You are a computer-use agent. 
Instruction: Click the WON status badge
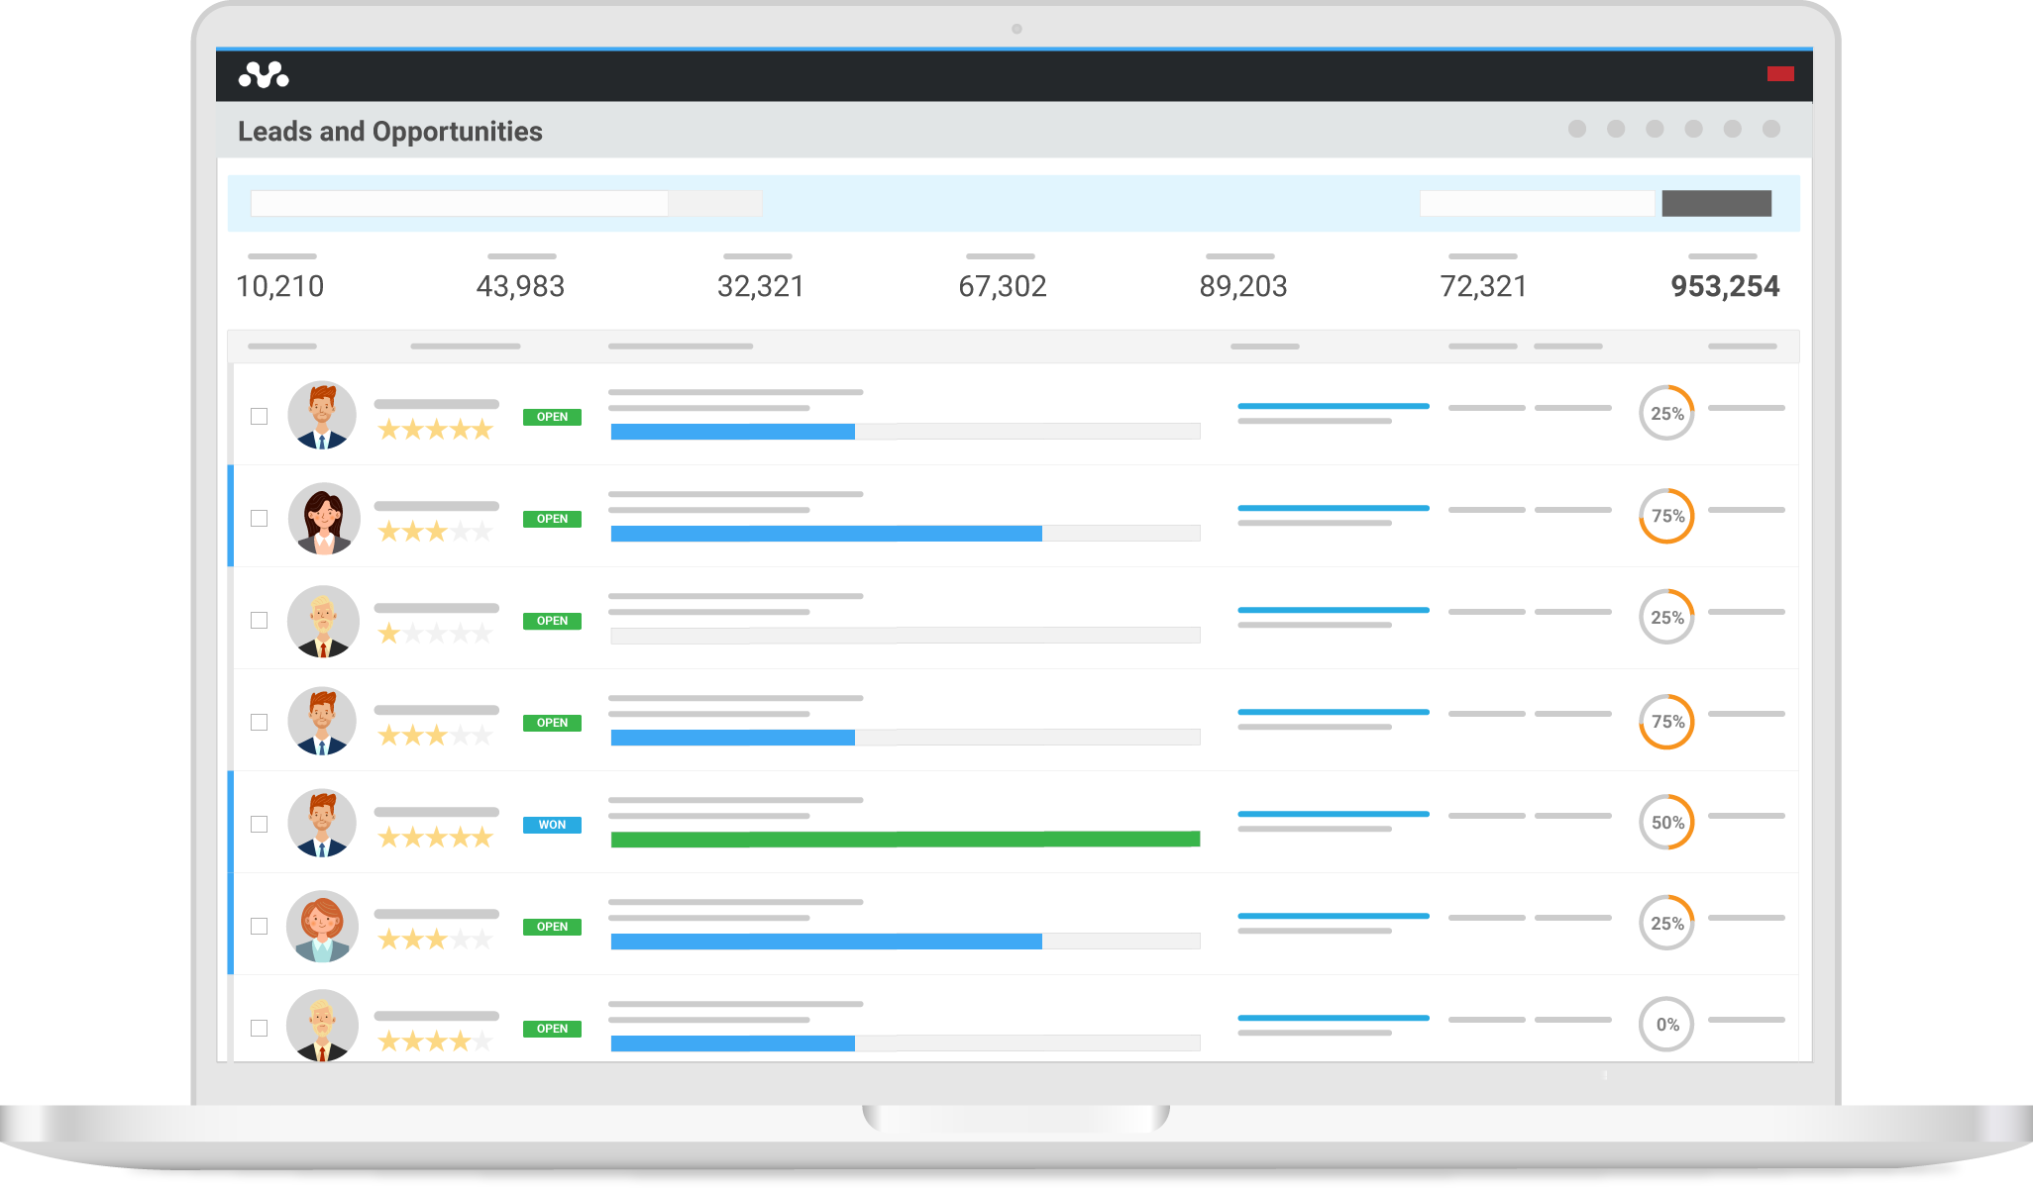[x=552, y=824]
